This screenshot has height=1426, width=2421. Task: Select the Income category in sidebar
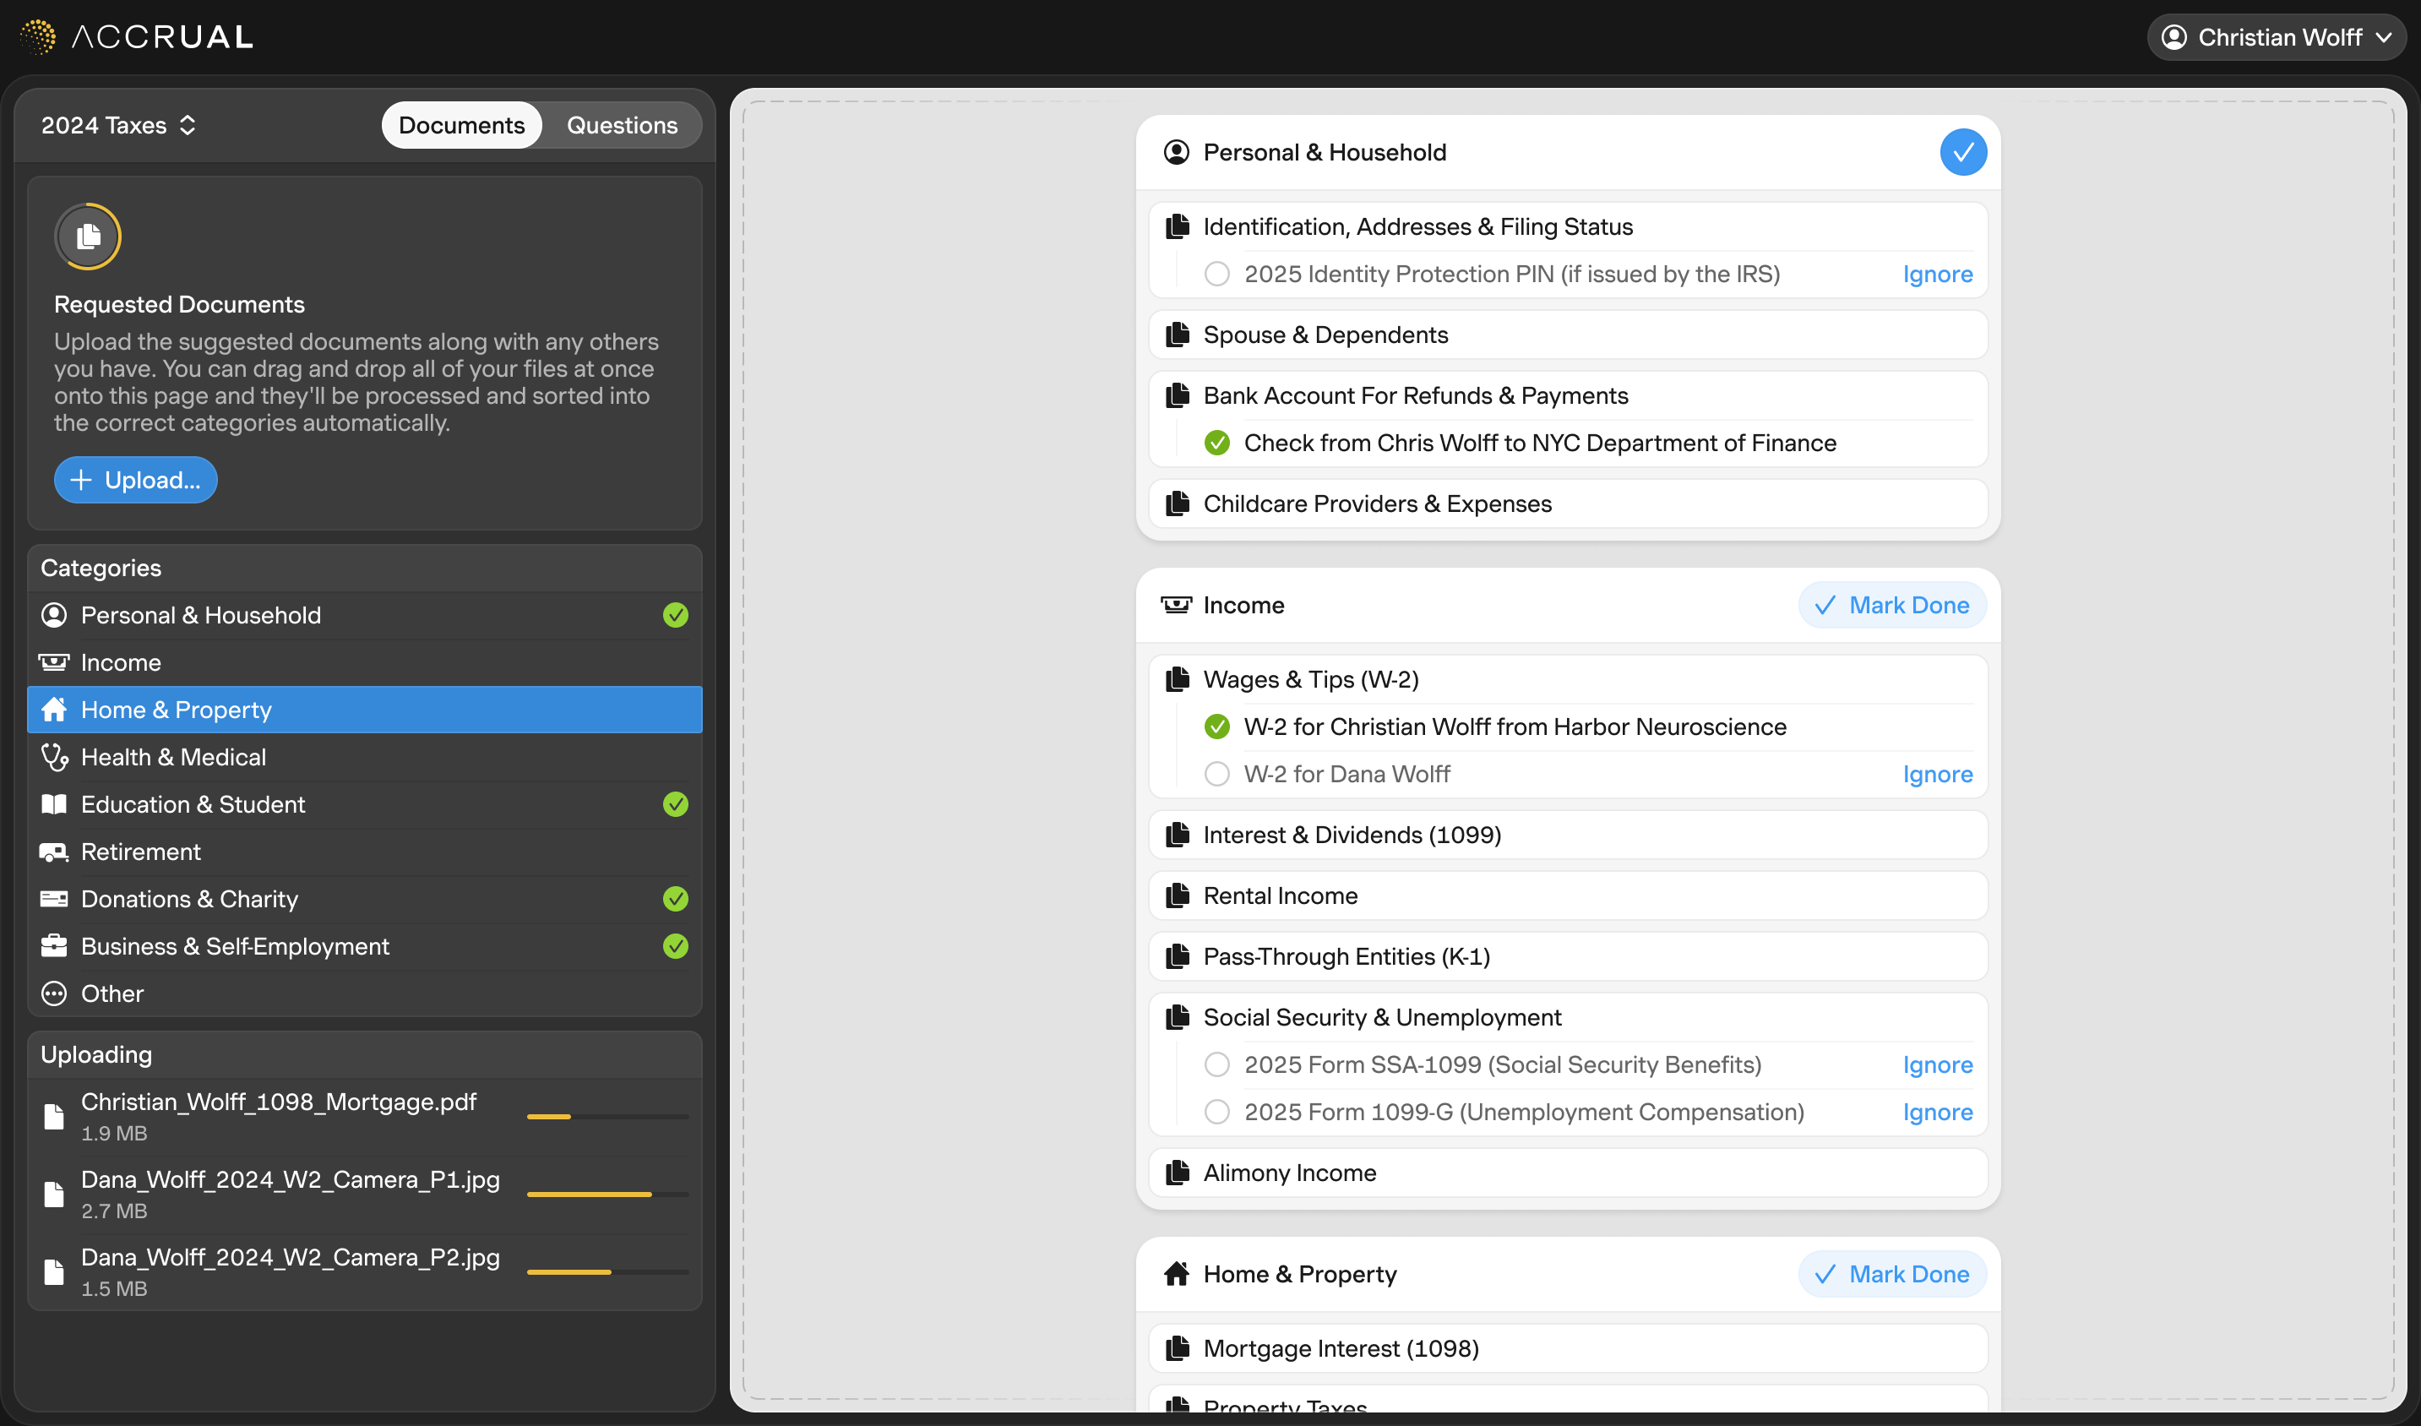click(x=121, y=663)
